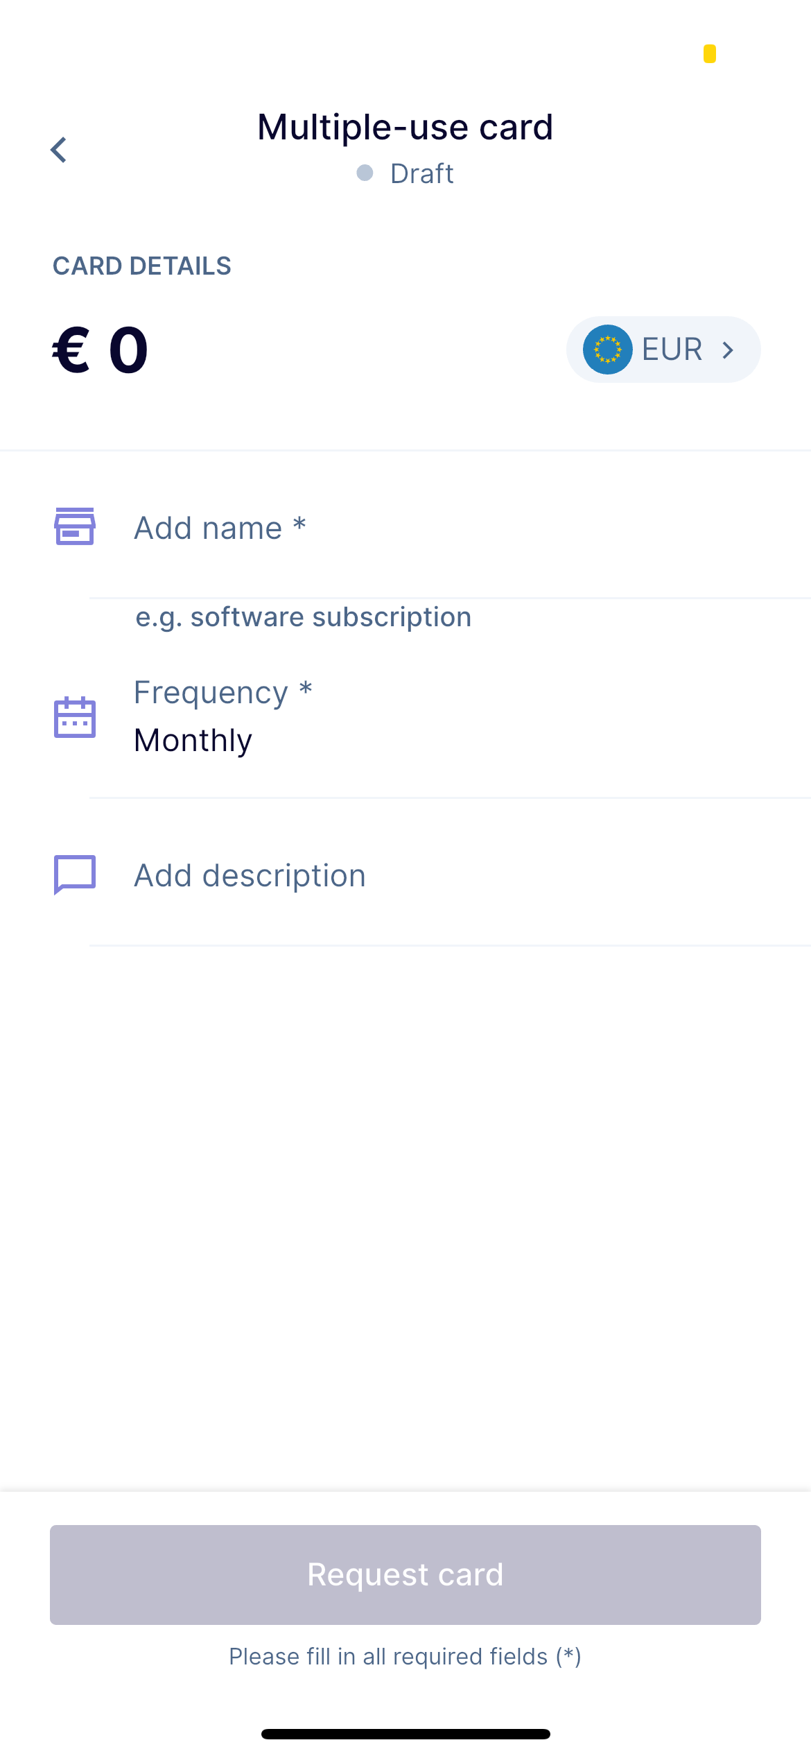
Task: Open the EUR currency selector
Action: pyautogui.click(x=663, y=350)
